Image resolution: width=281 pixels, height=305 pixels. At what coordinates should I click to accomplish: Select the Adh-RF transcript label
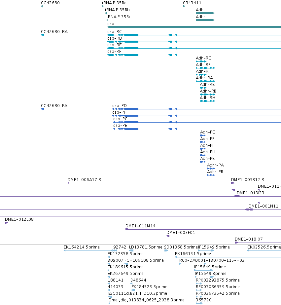(203, 65)
